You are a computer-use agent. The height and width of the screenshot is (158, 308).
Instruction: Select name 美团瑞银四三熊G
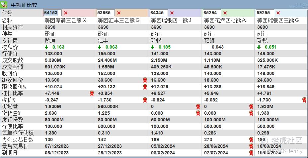[278, 20]
